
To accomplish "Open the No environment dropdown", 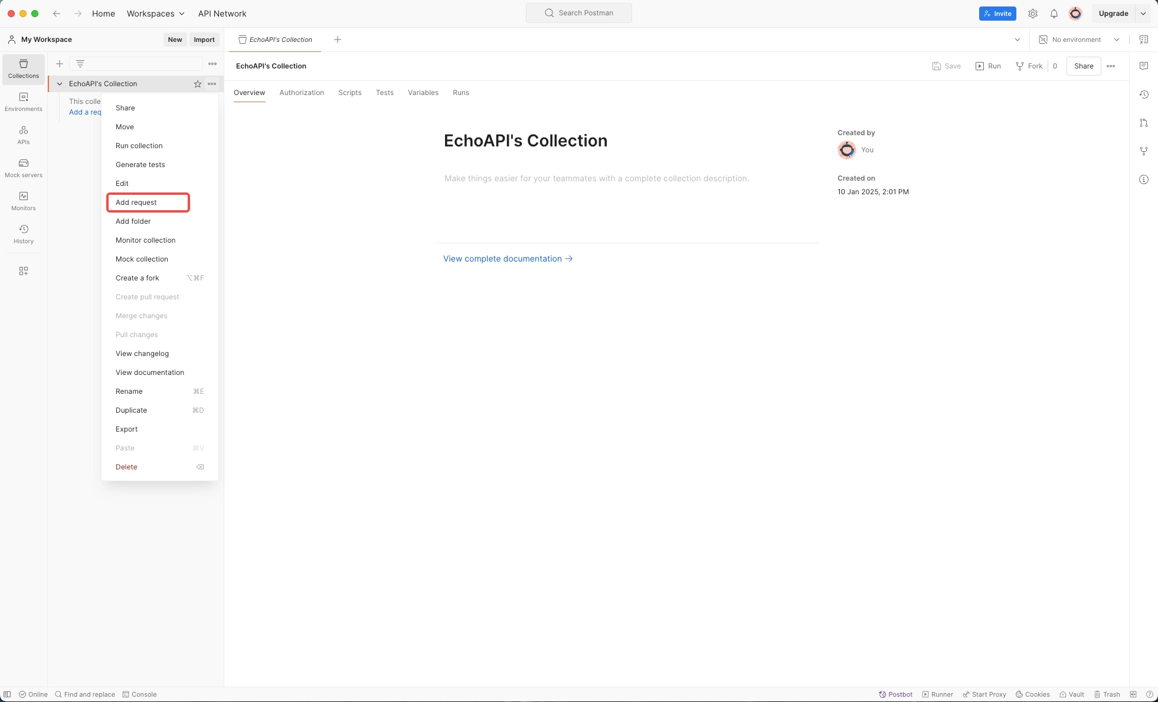I will [x=1079, y=40].
